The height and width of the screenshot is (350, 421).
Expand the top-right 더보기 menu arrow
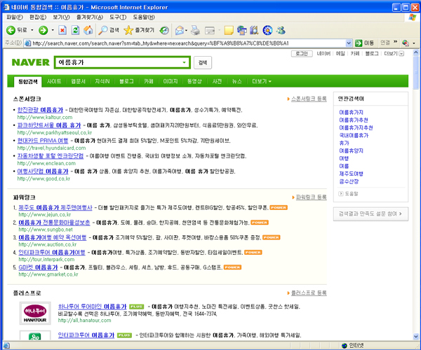[401, 54]
